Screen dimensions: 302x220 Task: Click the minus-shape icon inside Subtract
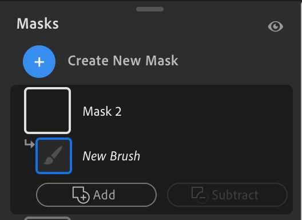tap(200, 195)
